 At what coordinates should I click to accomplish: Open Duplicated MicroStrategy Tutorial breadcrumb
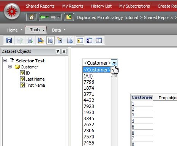click(107, 17)
